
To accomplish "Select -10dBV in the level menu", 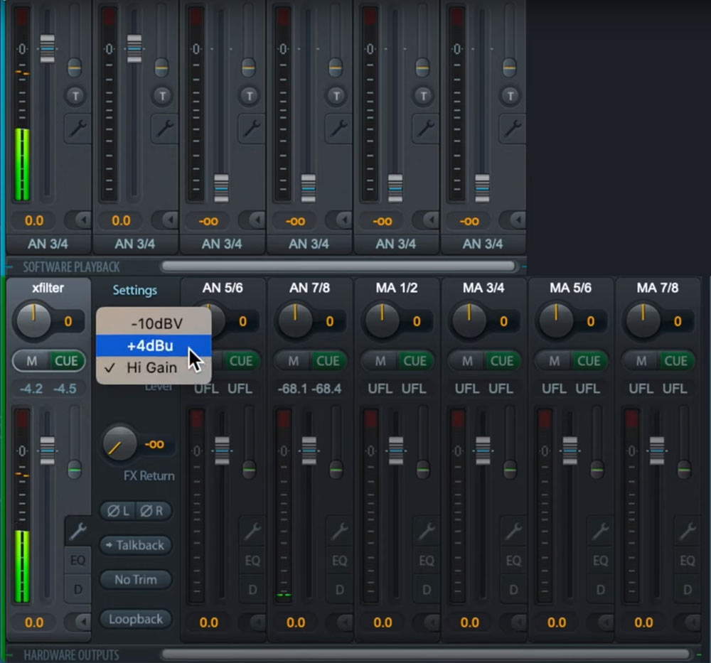I will pyautogui.click(x=154, y=323).
